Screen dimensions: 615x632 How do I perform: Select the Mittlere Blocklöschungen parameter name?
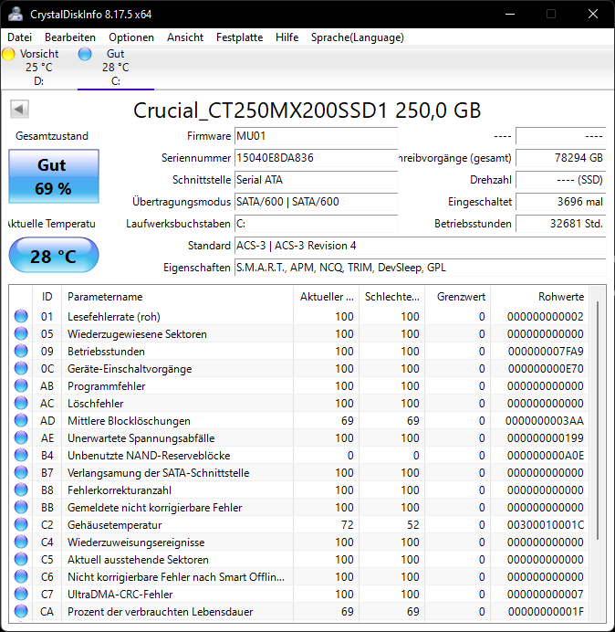pyautogui.click(x=129, y=421)
